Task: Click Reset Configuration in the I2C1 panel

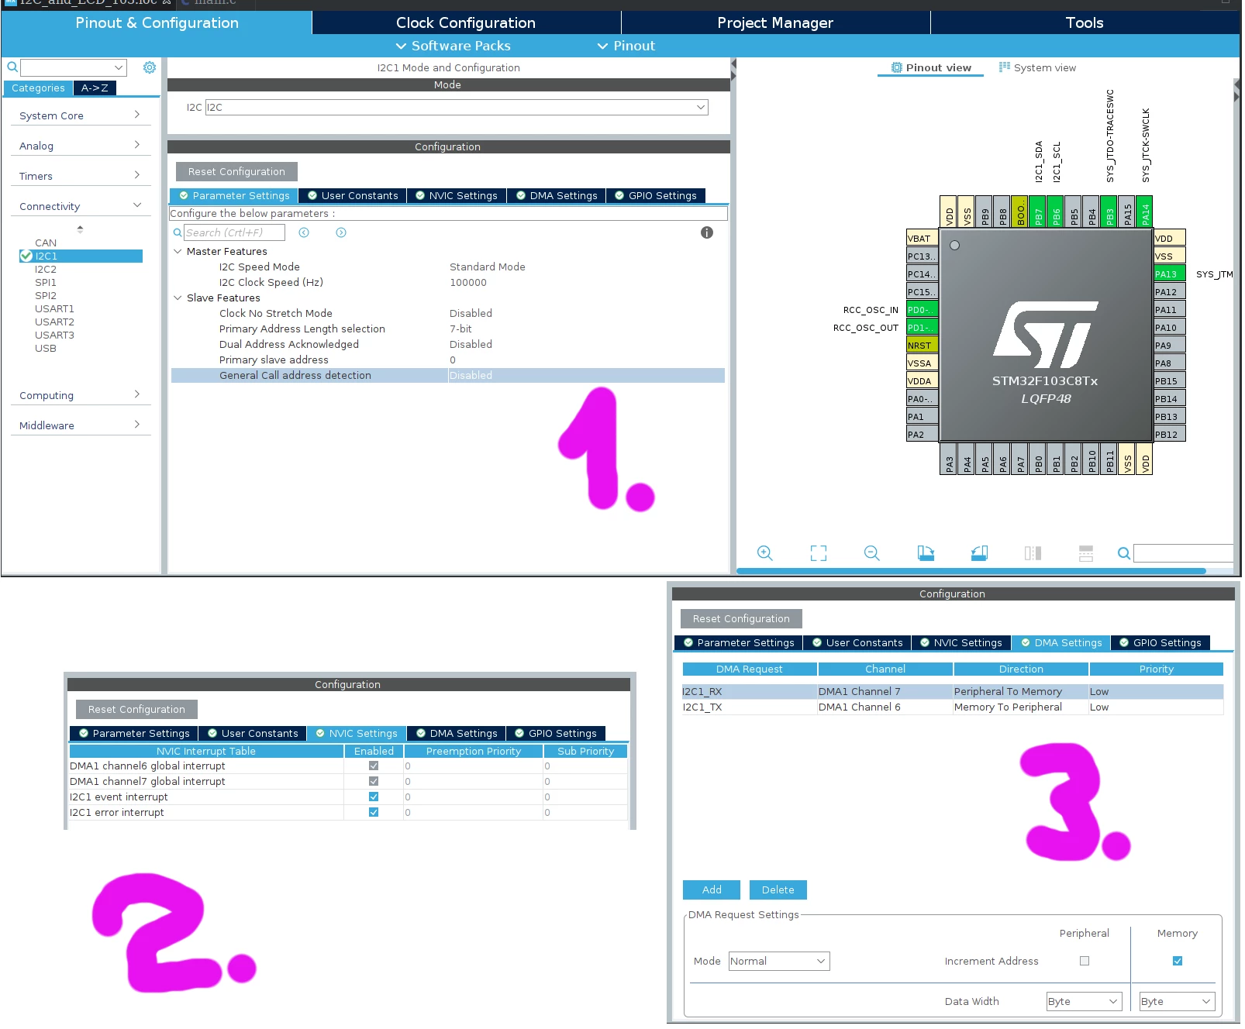Action: (236, 171)
